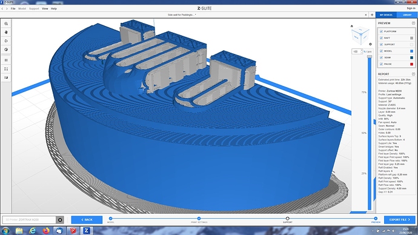Click the view orientation cube
The width and height of the screenshot is (418, 235).
360,35
